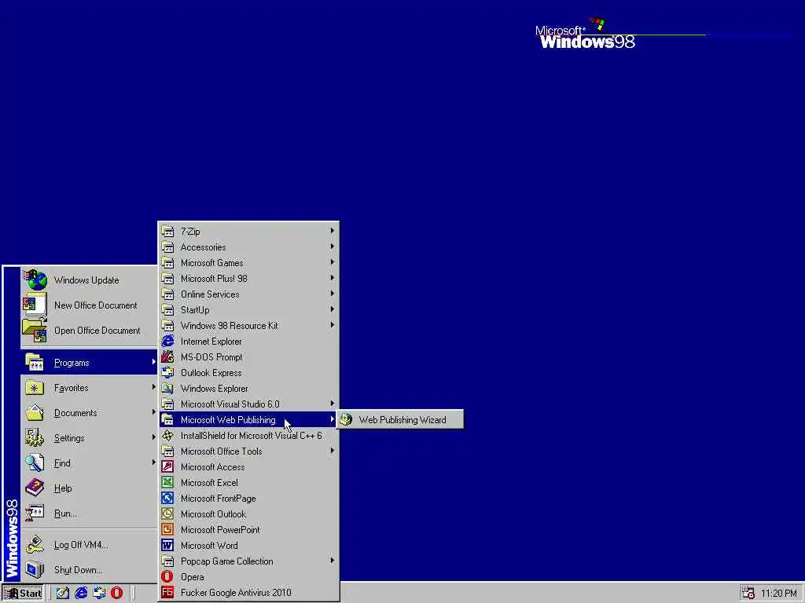Viewport: 805px width, 603px height.
Task: Click the Microsoft Word W icon
Action: (168, 545)
